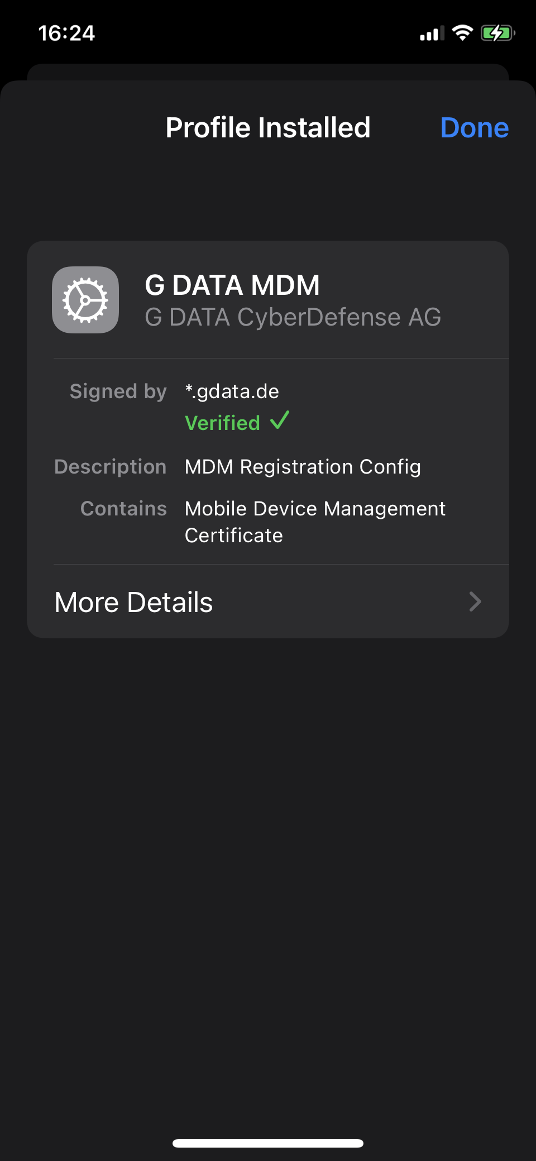The image size is (536, 1161).
Task: Tap the Wi-Fi status icon
Action: click(462, 33)
